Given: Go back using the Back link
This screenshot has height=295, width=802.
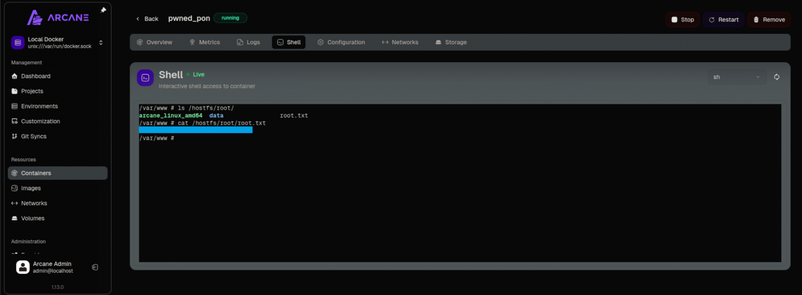Looking at the screenshot, I should pos(147,19).
